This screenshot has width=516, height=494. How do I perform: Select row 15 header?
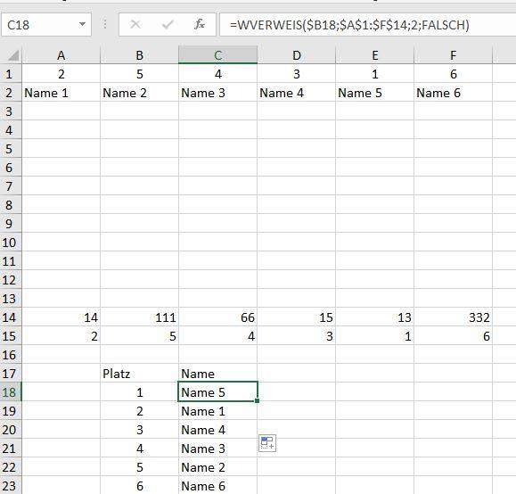pos(11,336)
